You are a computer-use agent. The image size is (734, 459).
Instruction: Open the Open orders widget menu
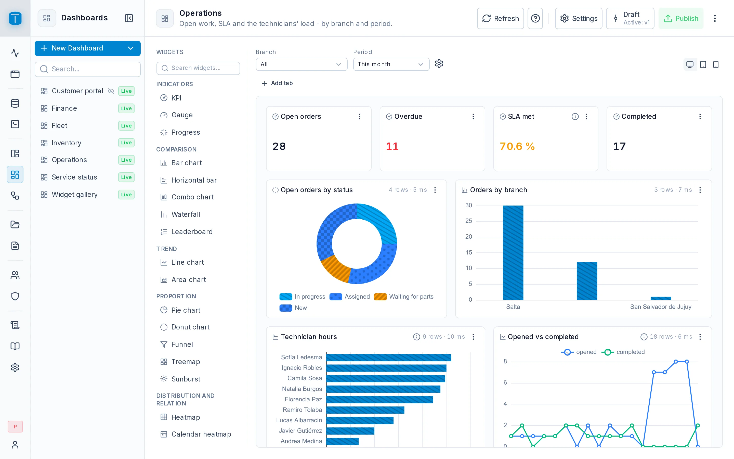pyautogui.click(x=359, y=117)
